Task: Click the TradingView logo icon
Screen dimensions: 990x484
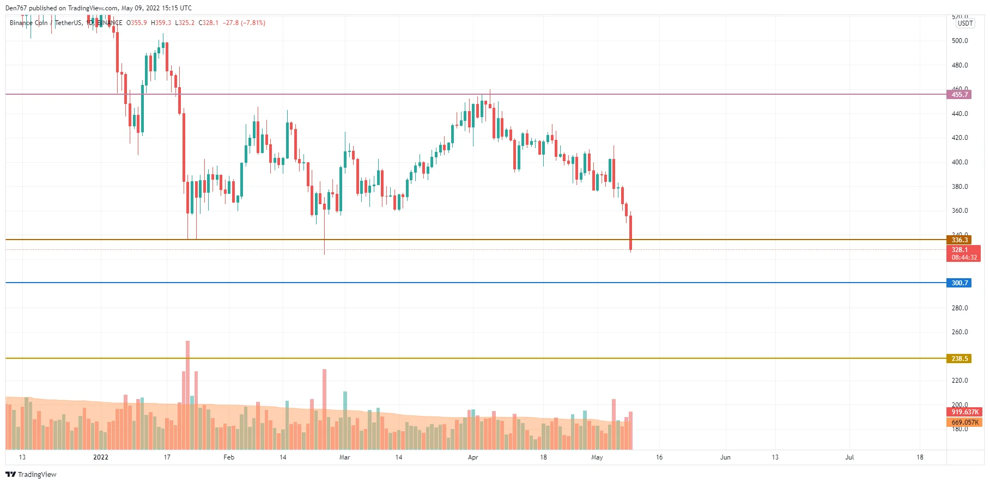Action: pyautogui.click(x=10, y=474)
